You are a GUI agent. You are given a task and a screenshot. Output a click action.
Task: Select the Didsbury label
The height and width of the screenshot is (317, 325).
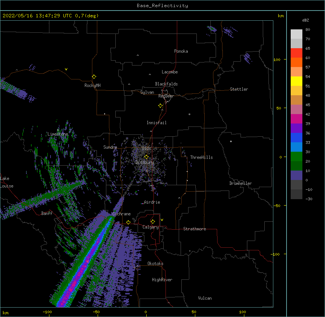[x=144, y=162]
